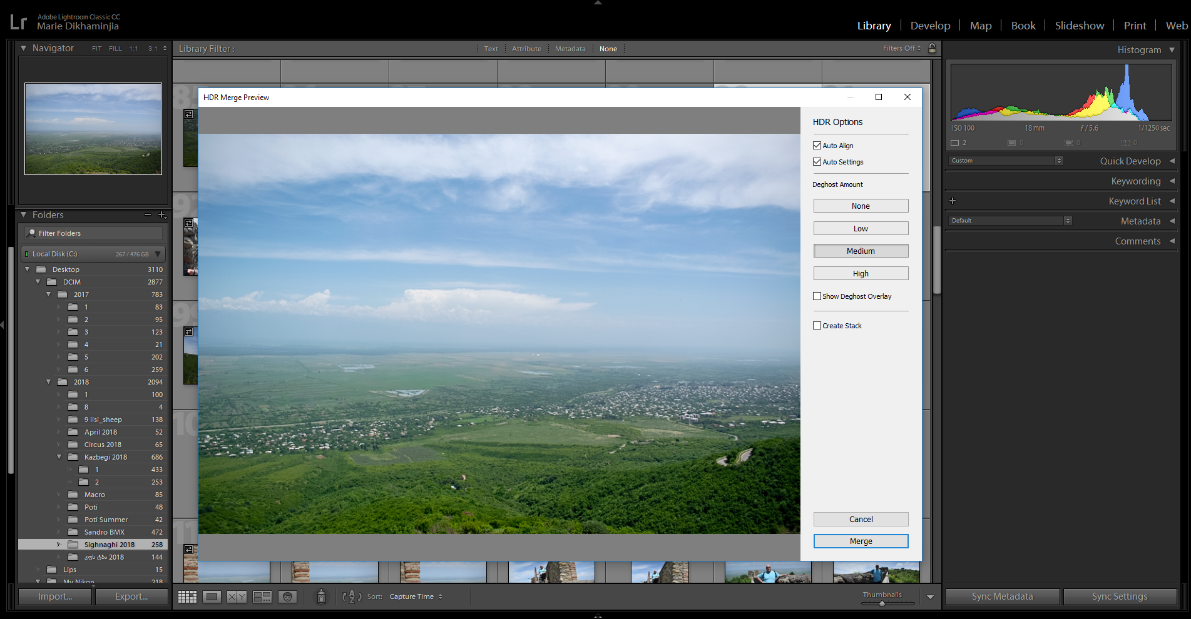This screenshot has width=1191, height=619.
Task: Open People view face icon
Action: click(x=287, y=597)
